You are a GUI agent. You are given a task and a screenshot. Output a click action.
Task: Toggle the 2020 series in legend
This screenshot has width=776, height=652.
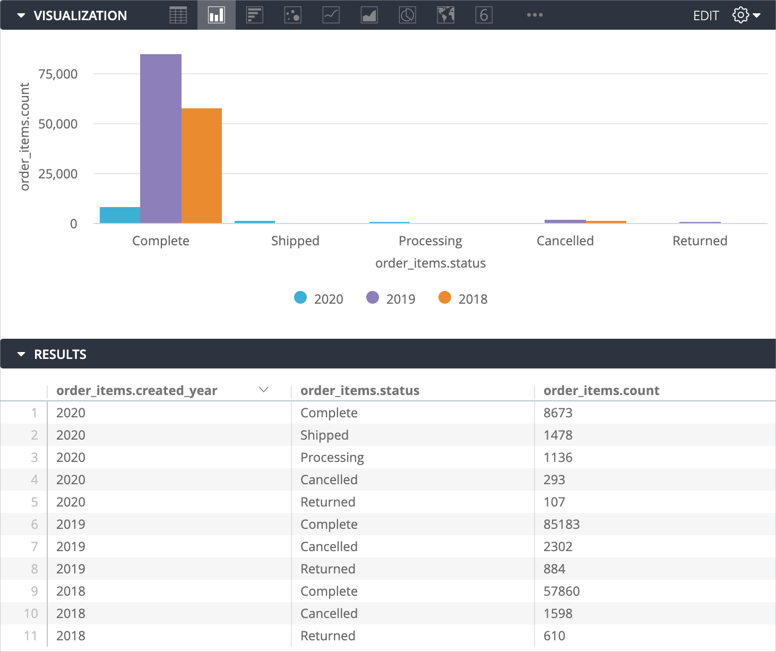(319, 298)
